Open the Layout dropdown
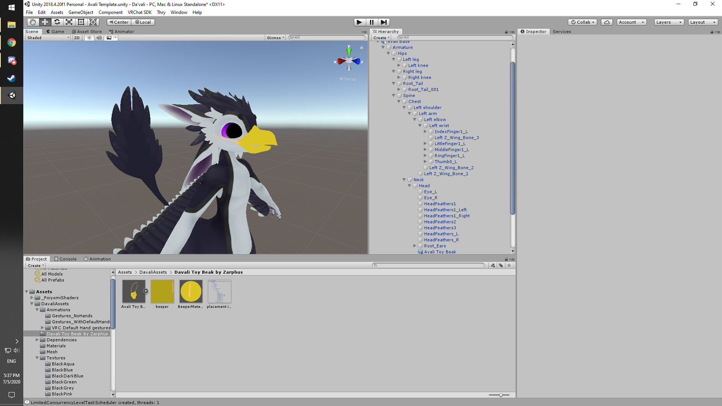 703,22
